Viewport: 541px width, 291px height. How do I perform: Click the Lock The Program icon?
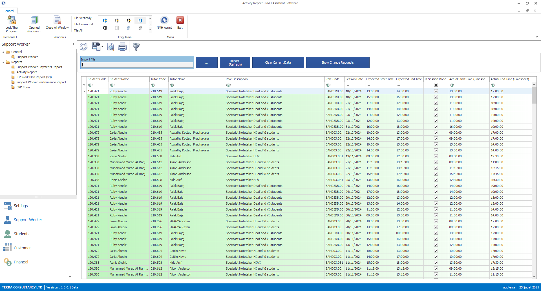pos(12,20)
